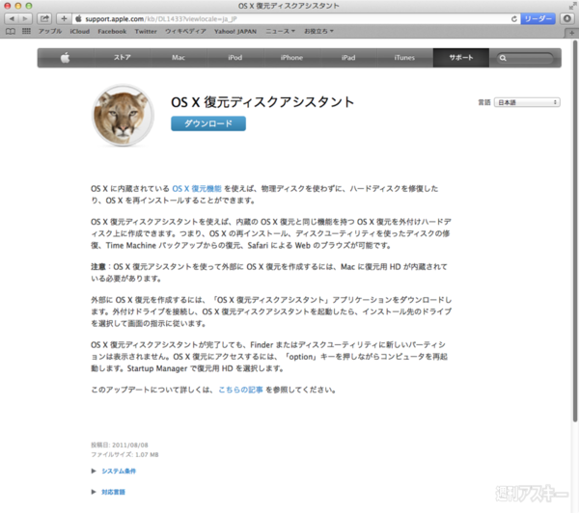This screenshot has width=579, height=513.
Task: Open the サポート tab in navigation
Action: click(461, 58)
